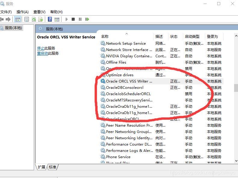The width and height of the screenshot is (238, 178).
Task: Click the 停止 service link
Action: tap(41, 48)
